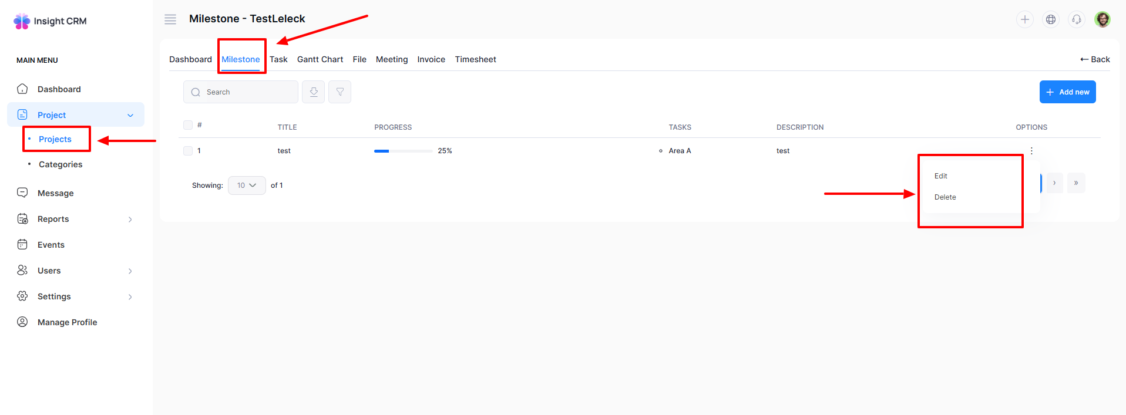1126x415 pixels.
Task: Switch to the Gantt Chart tab
Action: point(320,59)
